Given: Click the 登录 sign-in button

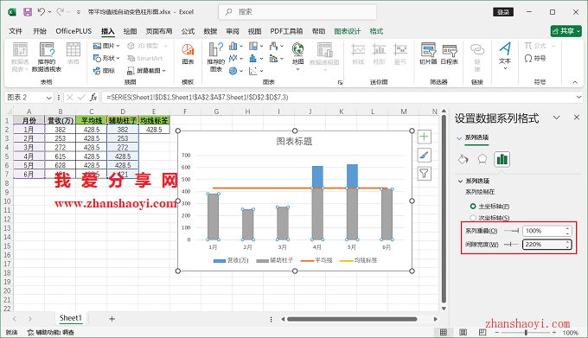Looking at the screenshot, I should coord(503,12).
